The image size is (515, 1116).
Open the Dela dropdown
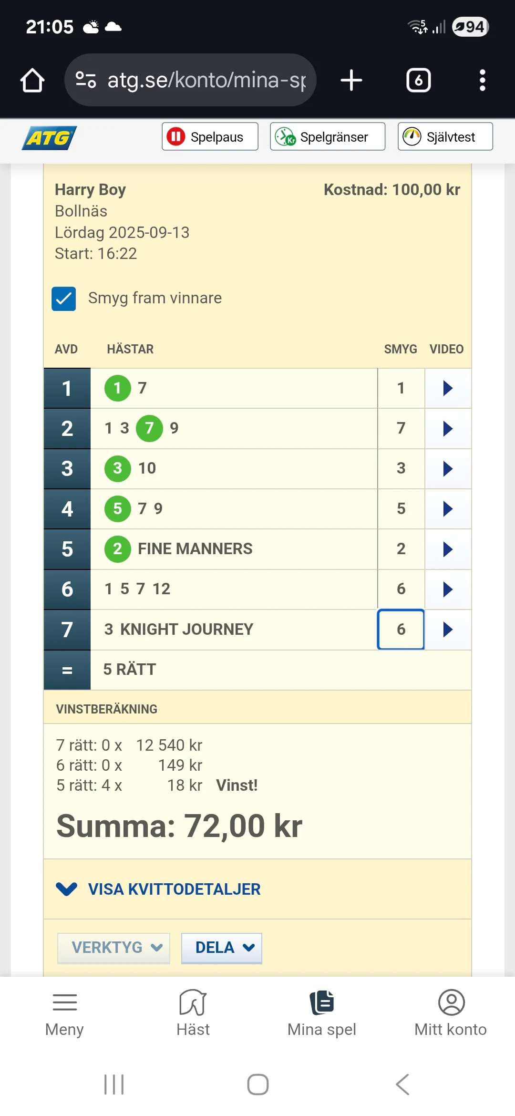click(222, 947)
